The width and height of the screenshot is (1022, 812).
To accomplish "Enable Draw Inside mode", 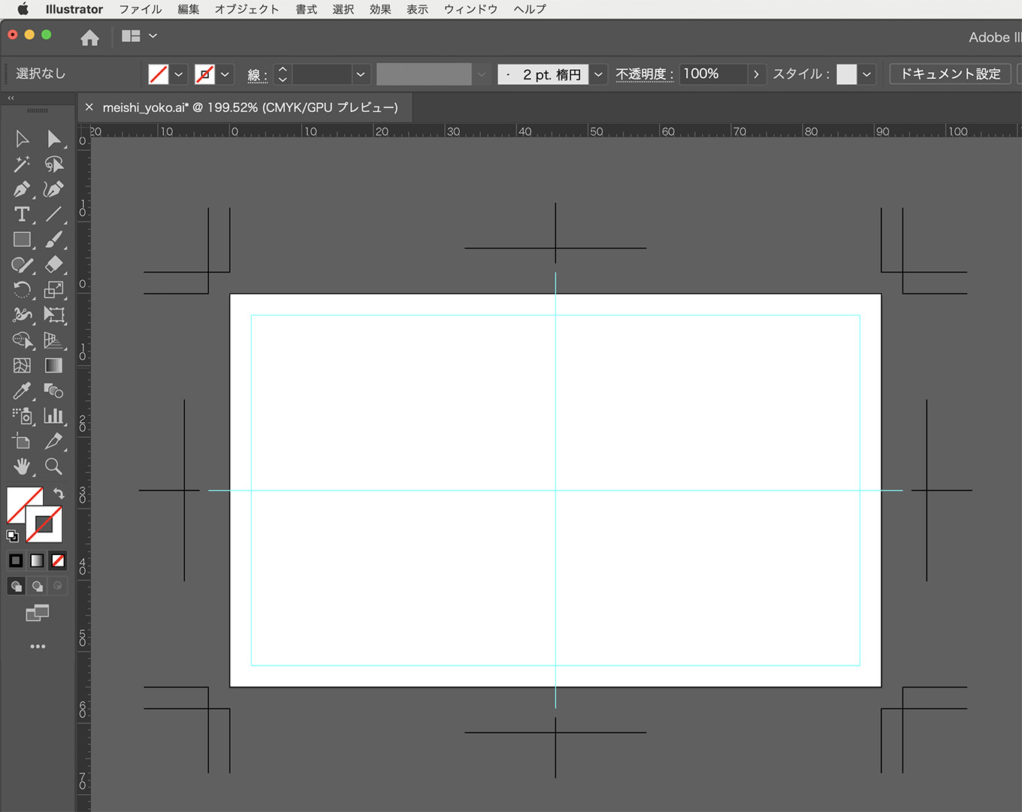I will (x=58, y=586).
